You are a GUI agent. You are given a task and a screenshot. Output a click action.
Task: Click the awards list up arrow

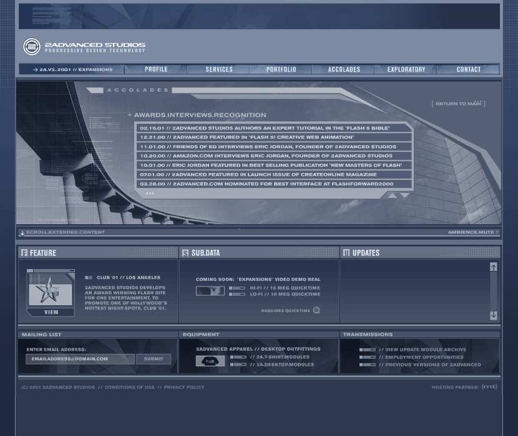(392, 196)
